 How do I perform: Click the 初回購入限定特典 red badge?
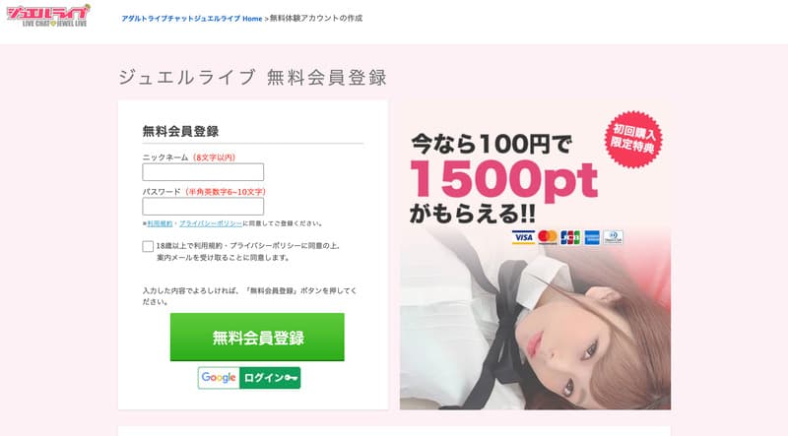coord(633,139)
